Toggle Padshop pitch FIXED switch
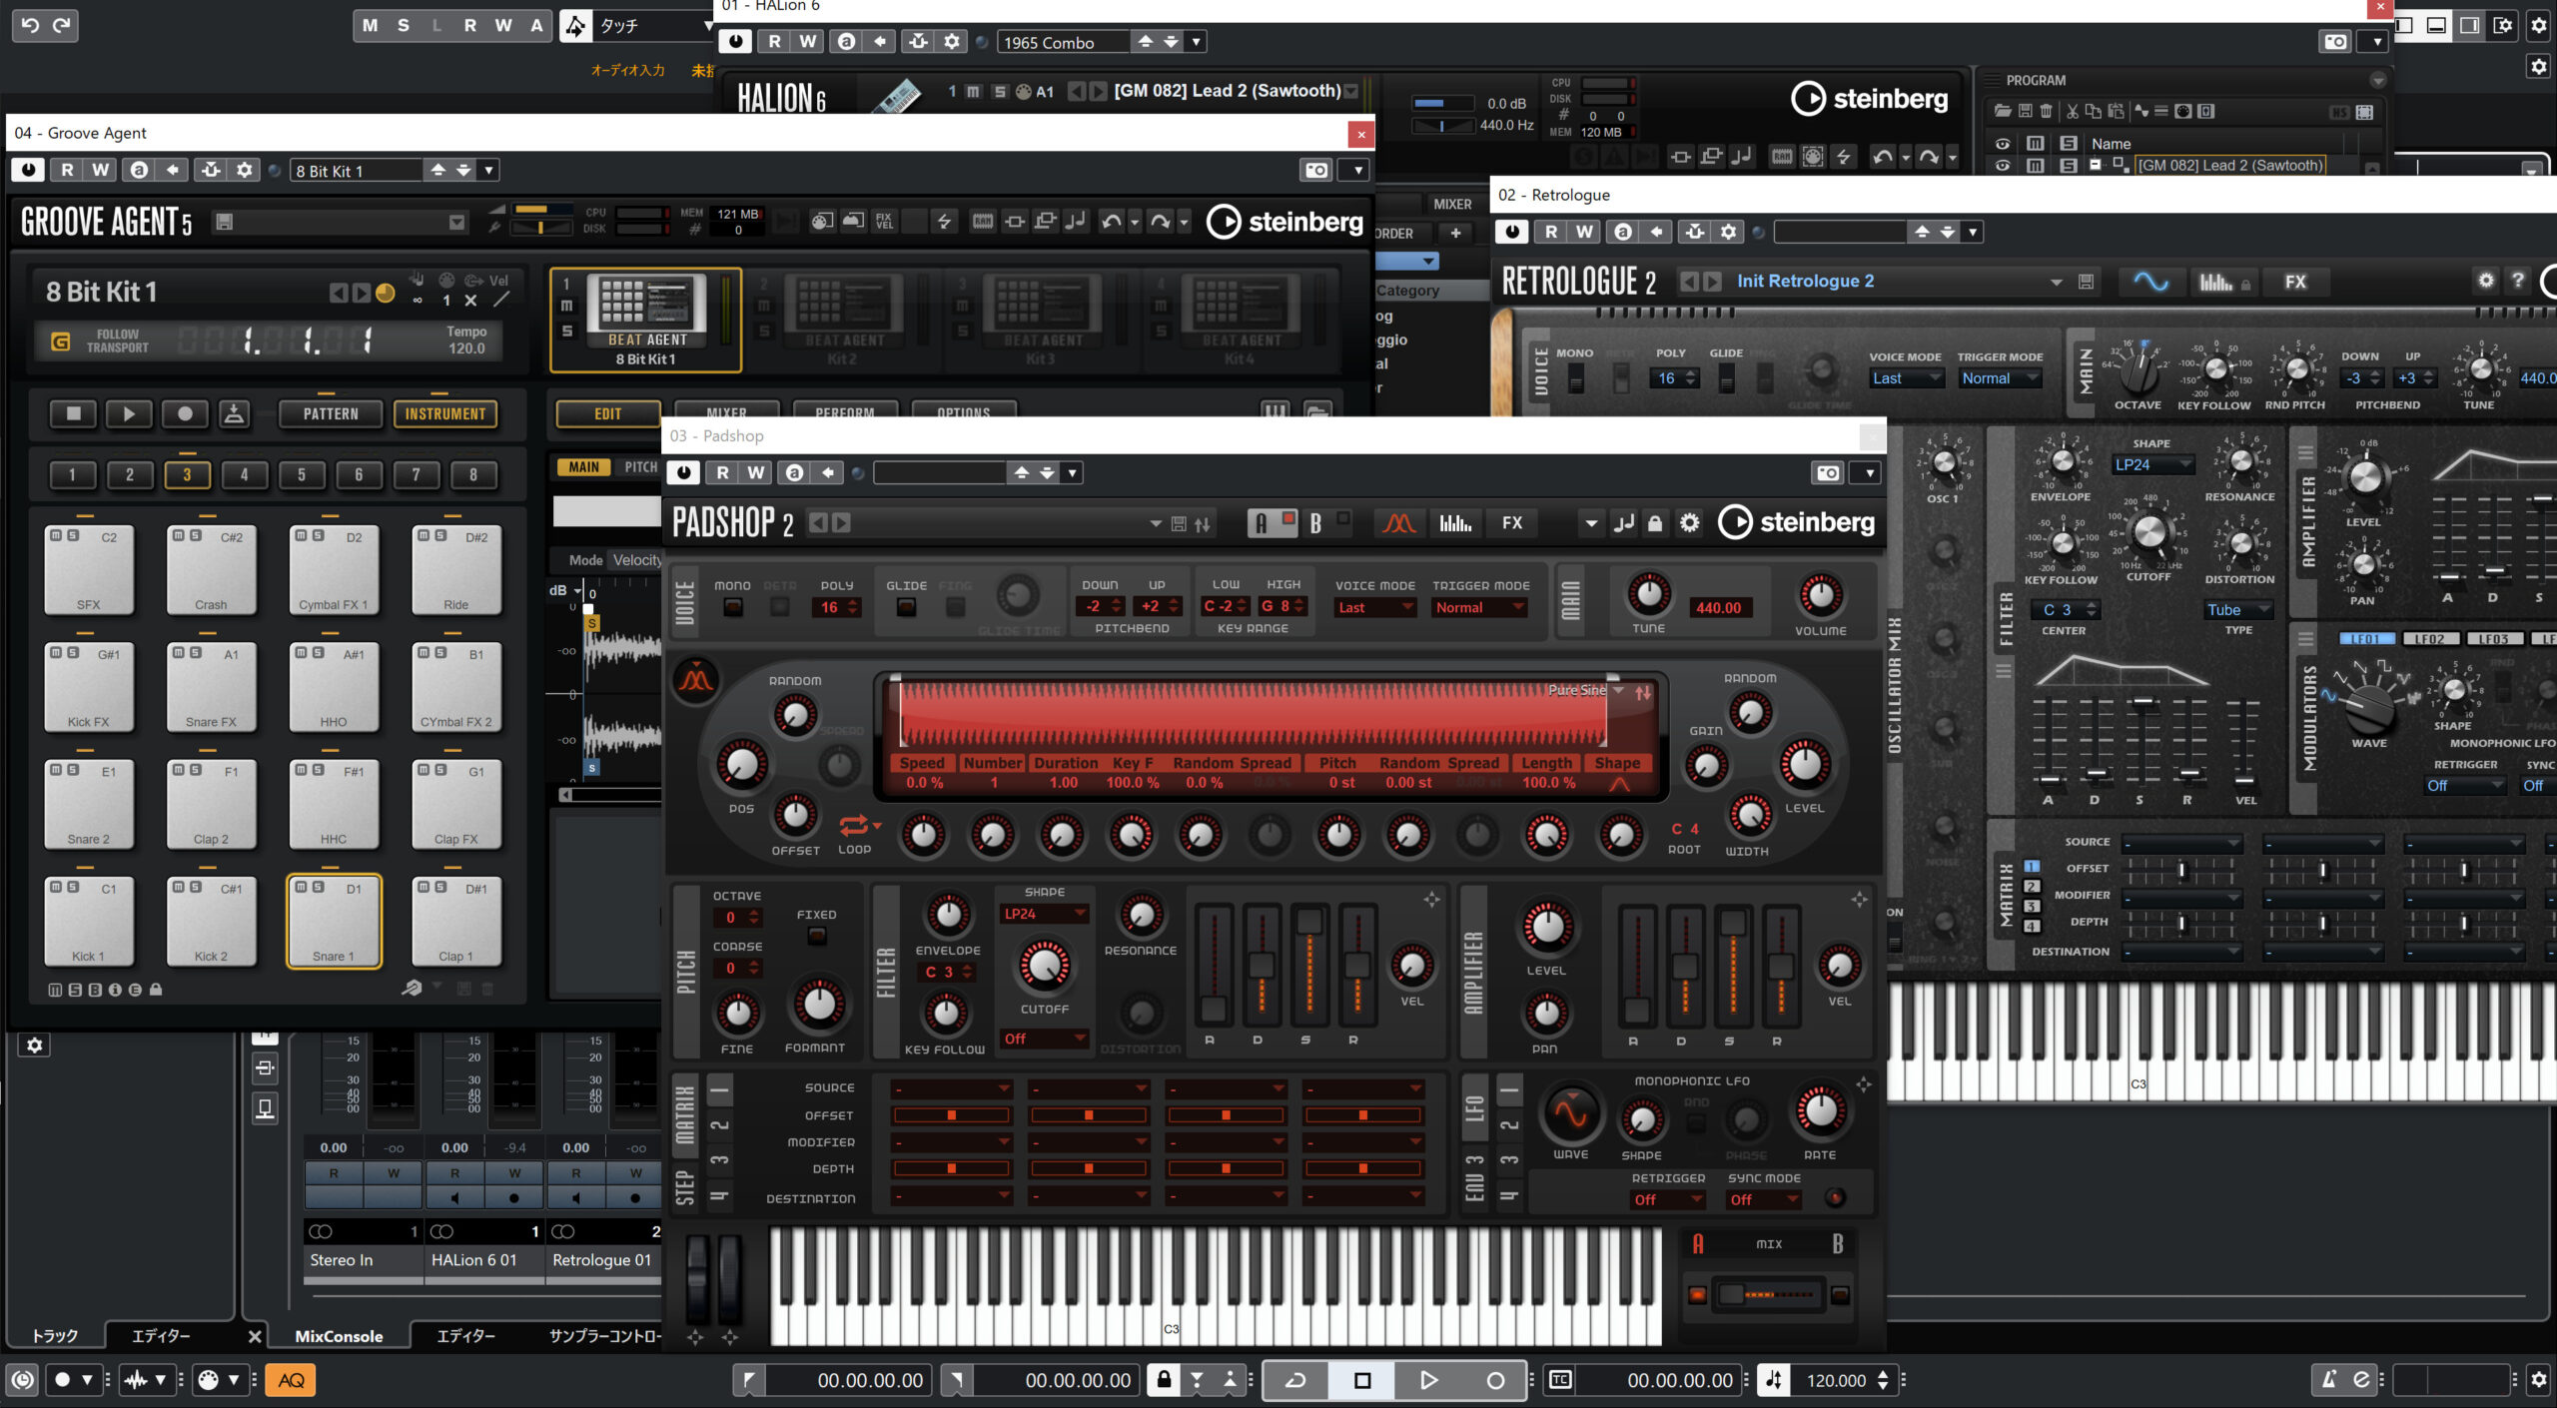Screen dimensions: 2557x1408 817,936
